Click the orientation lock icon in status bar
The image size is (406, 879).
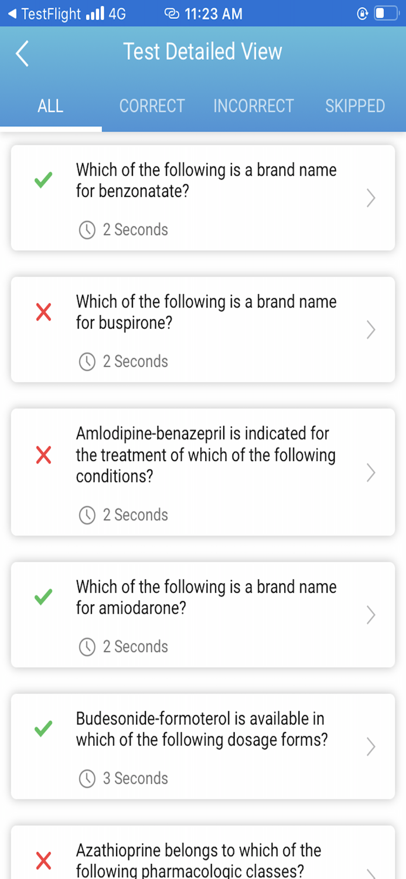click(361, 13)
